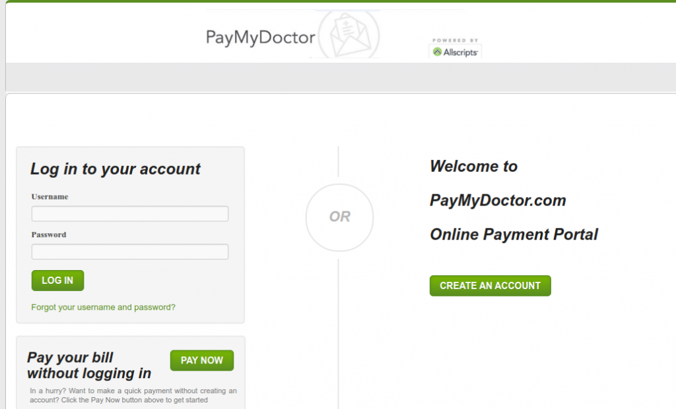
Task: Click the Password field label
Action: 49,234
